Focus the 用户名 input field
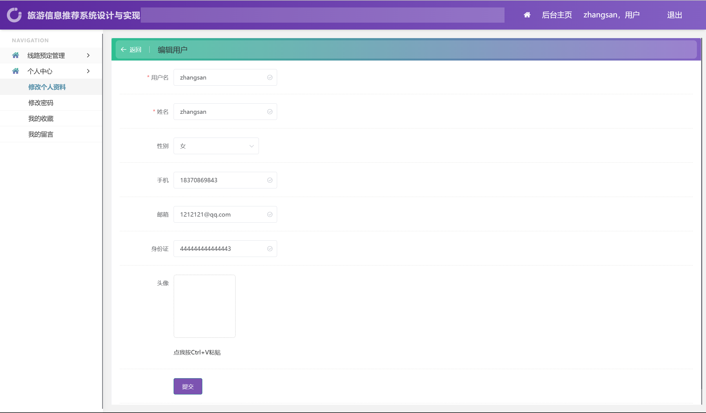706x413 pixels. pos(225,77)
